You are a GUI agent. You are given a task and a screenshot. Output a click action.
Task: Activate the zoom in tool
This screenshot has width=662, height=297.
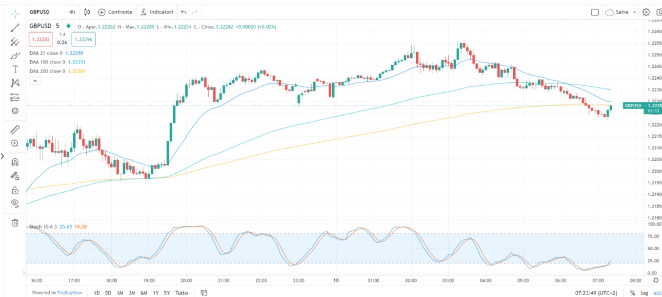[x=15, y=144]
